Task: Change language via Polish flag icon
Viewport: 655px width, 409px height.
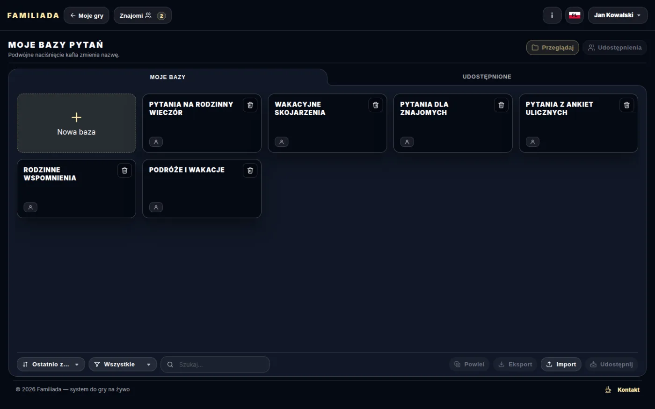Action: tap(575, 15)
